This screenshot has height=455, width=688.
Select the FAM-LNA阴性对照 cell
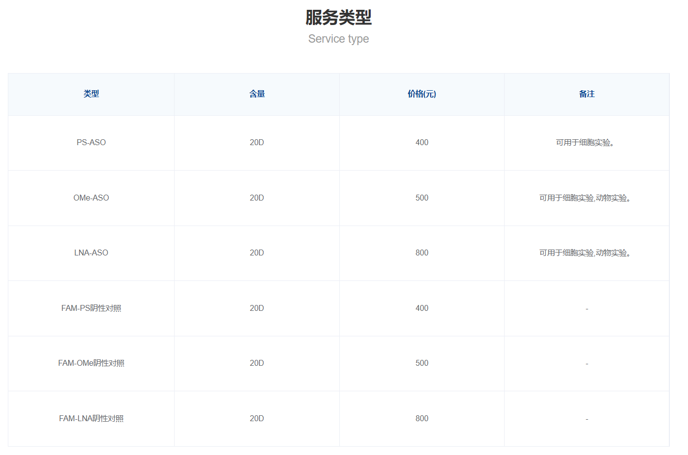click(91, 418)
